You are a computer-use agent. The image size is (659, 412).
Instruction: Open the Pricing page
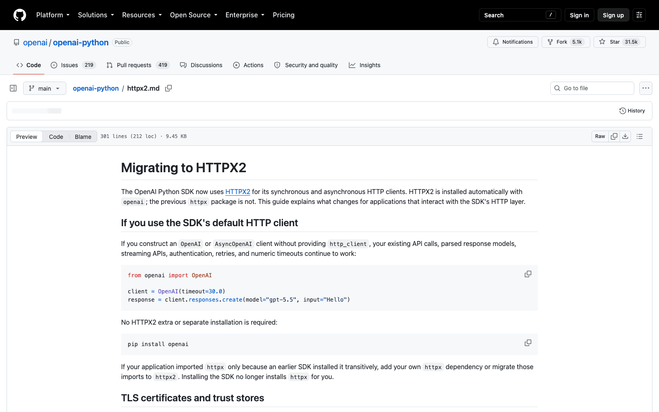coord(283,15)
